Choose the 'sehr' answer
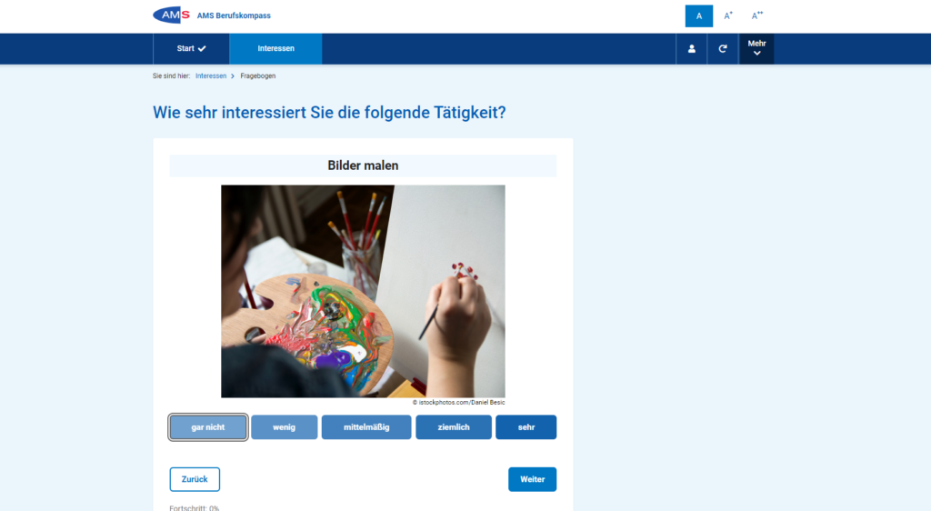The height and width of the screenshot is (511, 931). (526, 427)
